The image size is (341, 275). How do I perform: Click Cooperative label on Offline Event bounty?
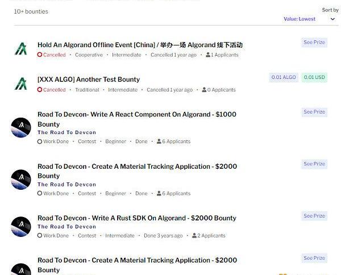pos(89,55)
